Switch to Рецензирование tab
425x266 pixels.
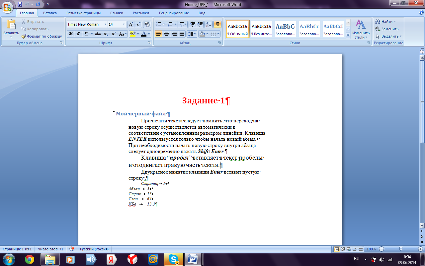pos(174,13)
